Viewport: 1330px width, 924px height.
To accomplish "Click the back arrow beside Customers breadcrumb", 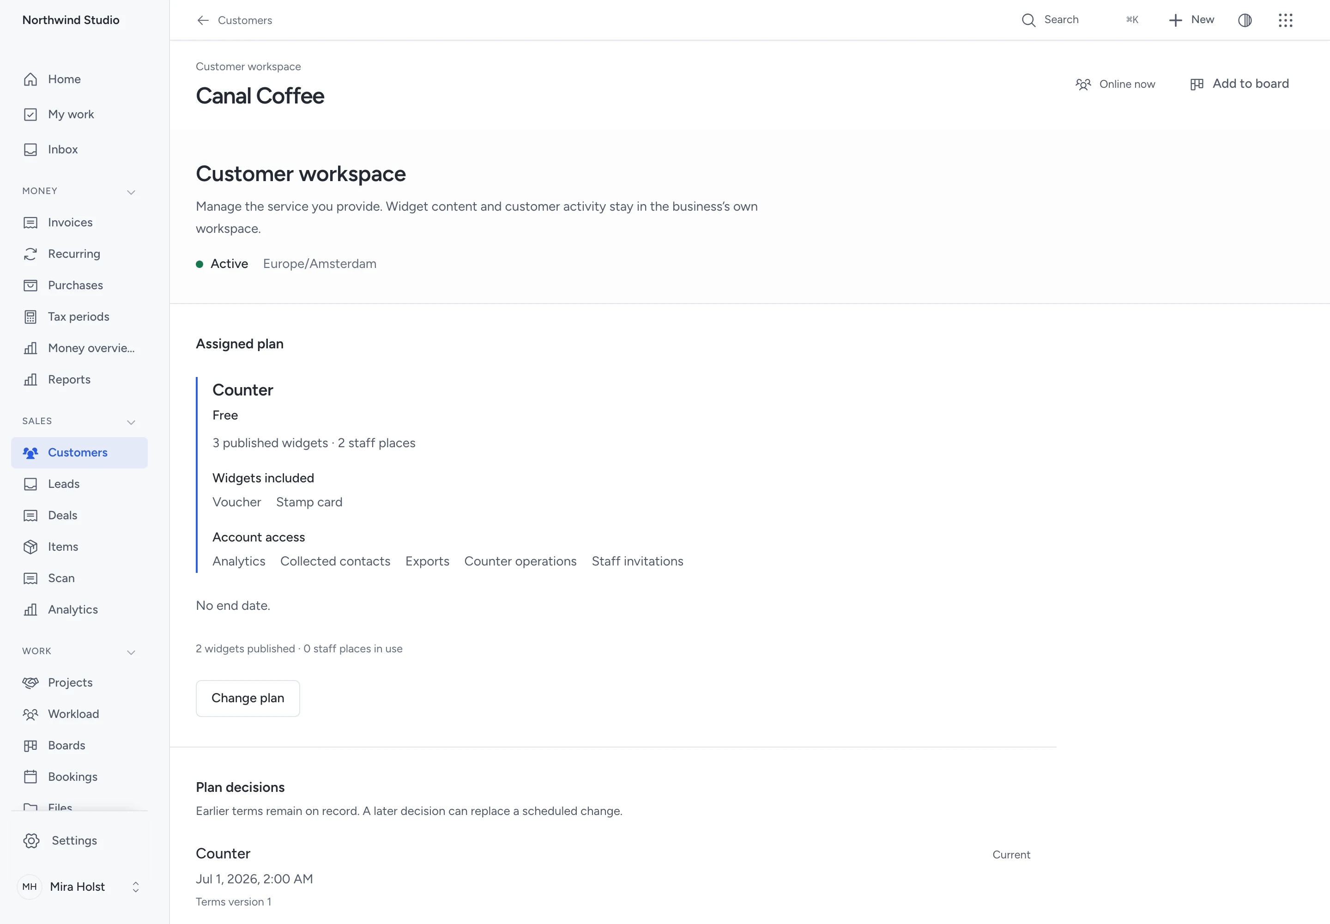I will click(203, 20).
